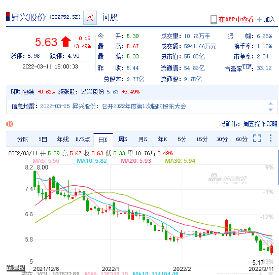
Task: Click 加入 to add to watchlist
Action: (269, 20)
